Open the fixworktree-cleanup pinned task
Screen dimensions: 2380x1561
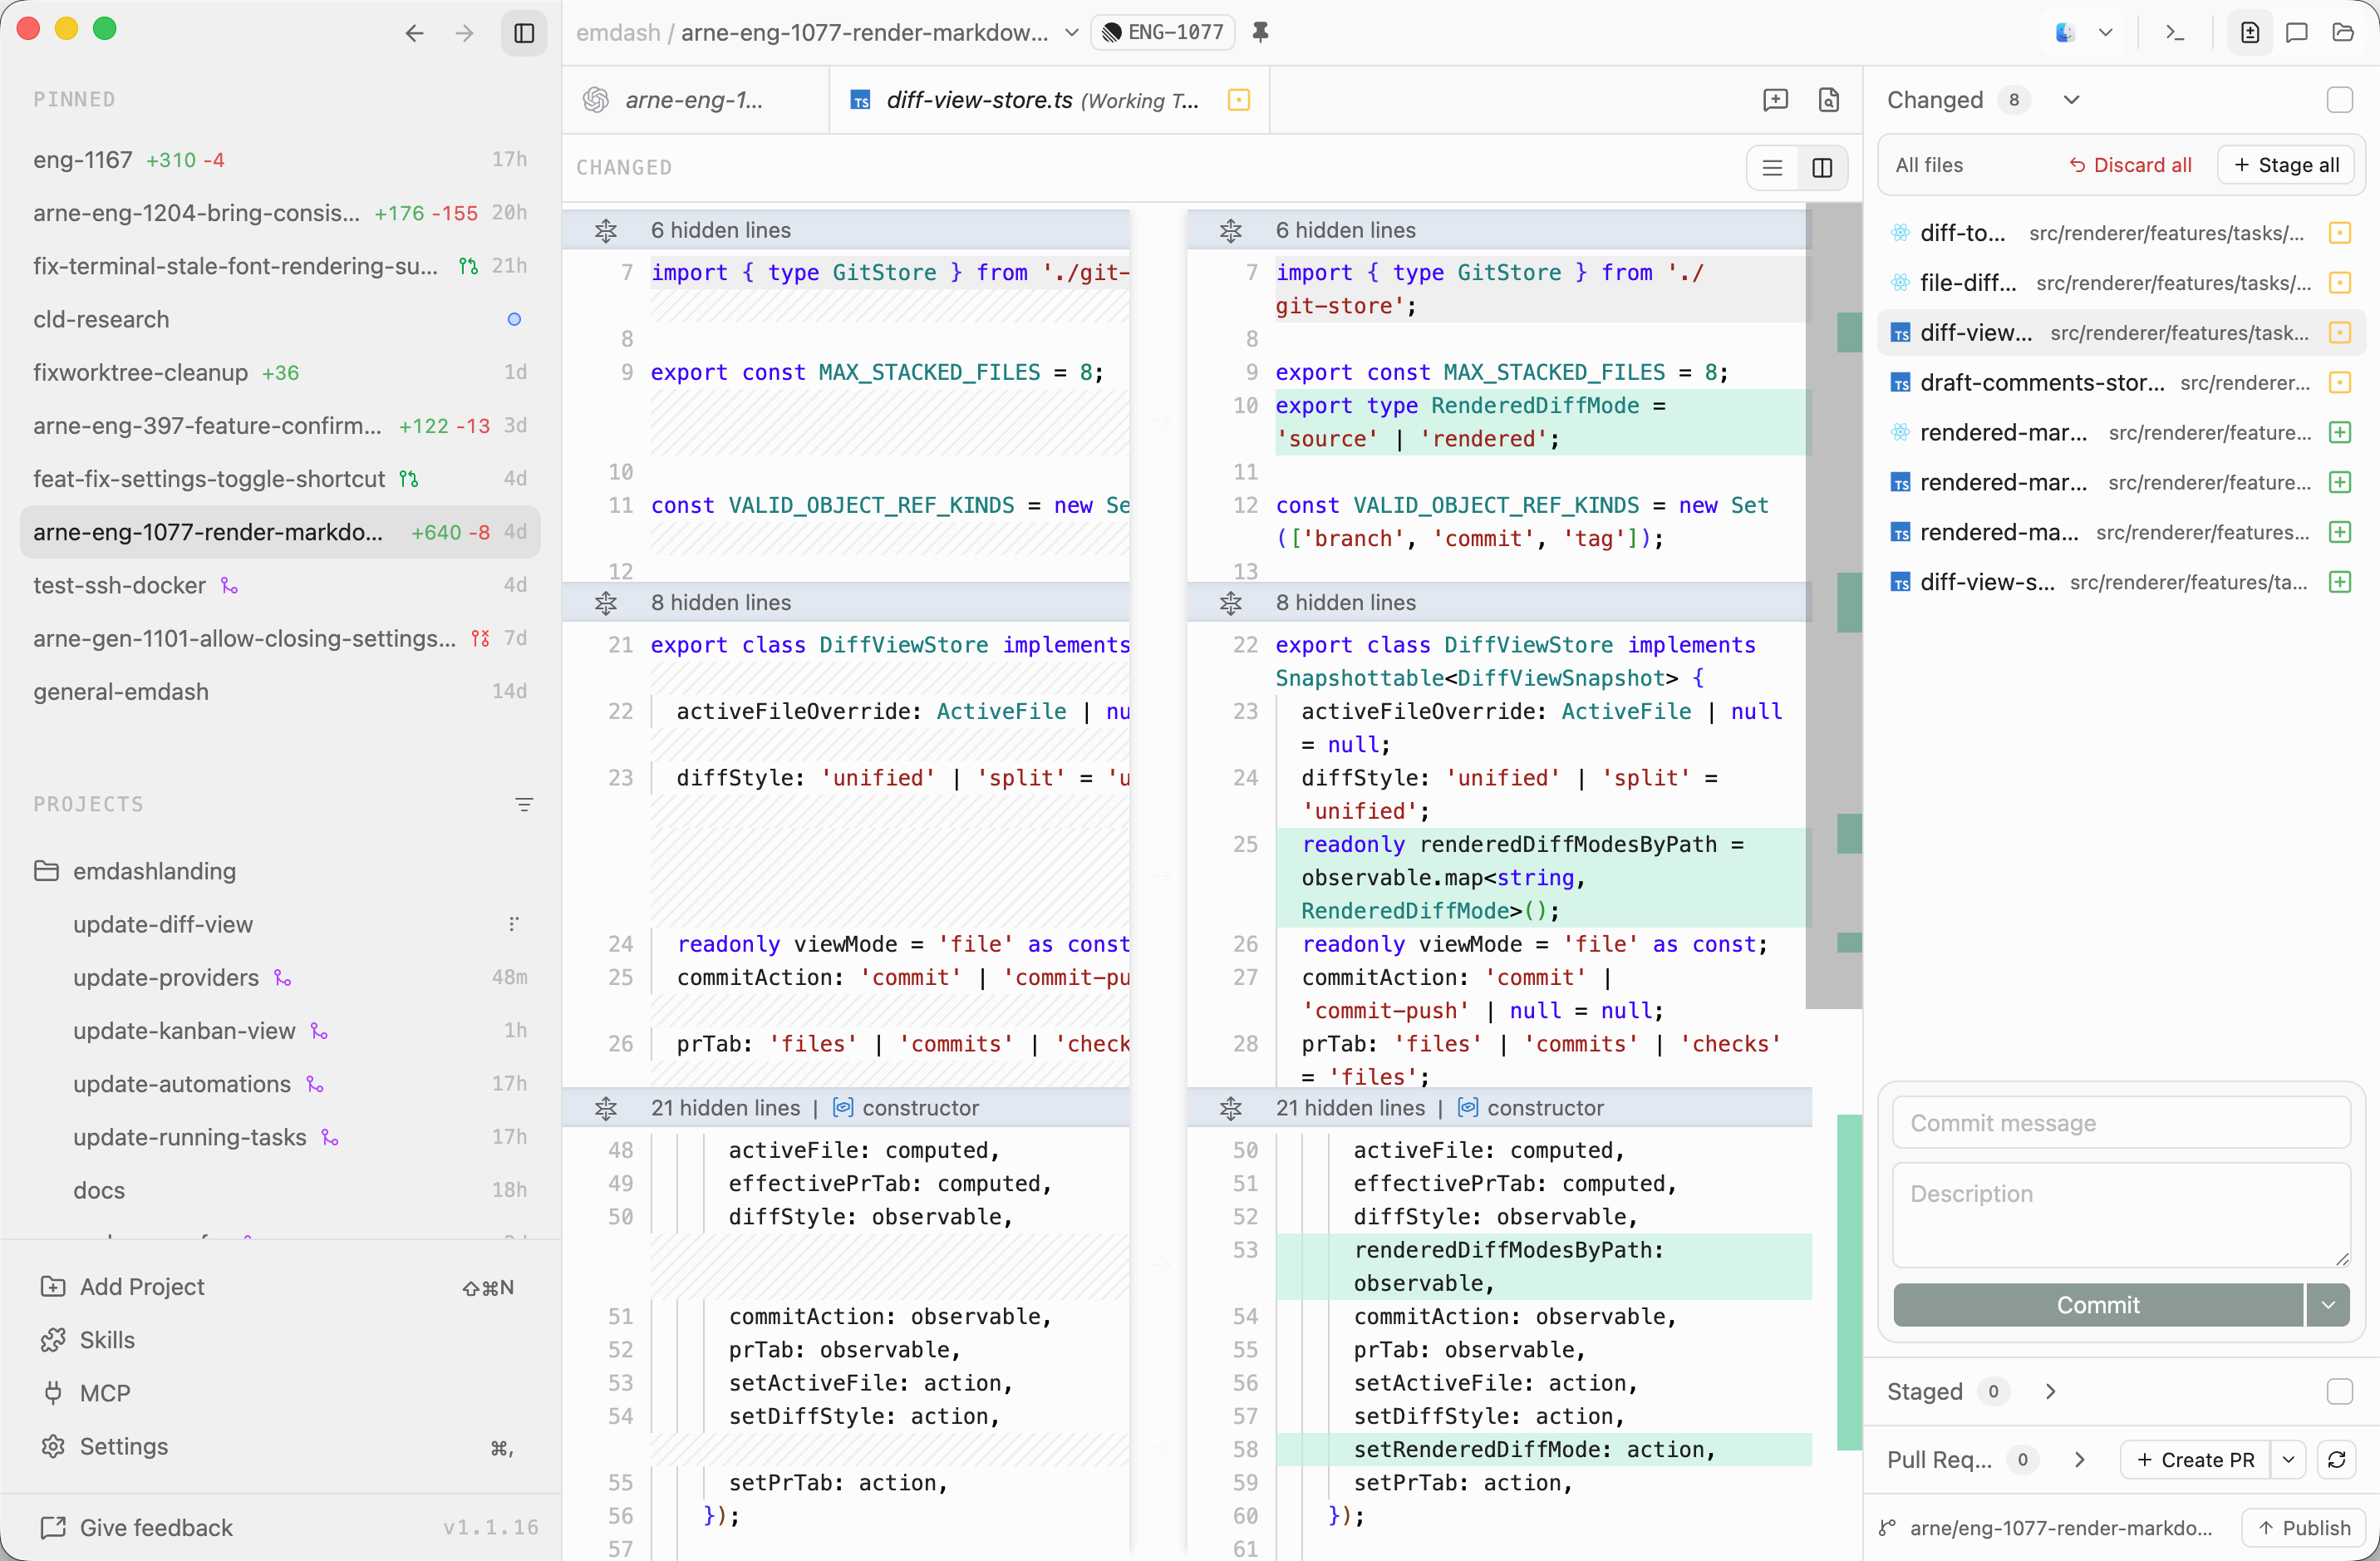[x=280, y=372]
